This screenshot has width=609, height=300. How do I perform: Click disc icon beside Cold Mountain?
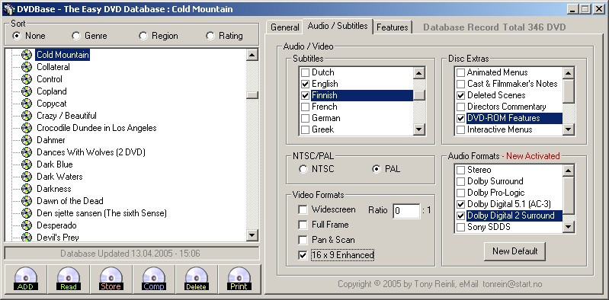tap(27, 55)
